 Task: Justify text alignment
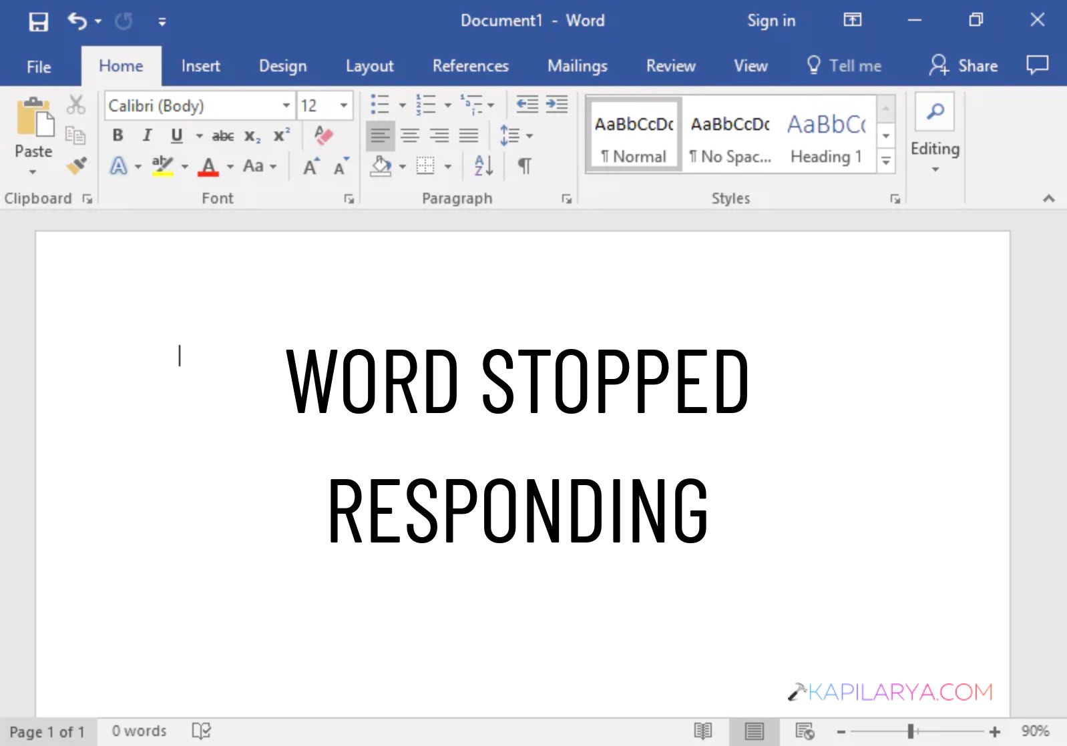click(x=469, y=136)
